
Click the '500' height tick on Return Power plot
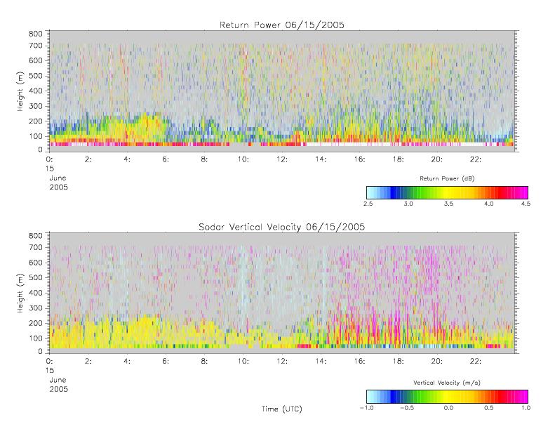pyautogui.click(x=35, y=76)
